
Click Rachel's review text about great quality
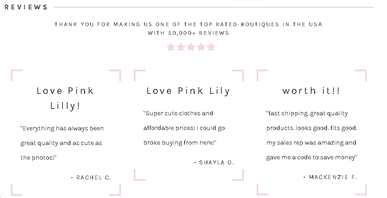pos(62,143)
